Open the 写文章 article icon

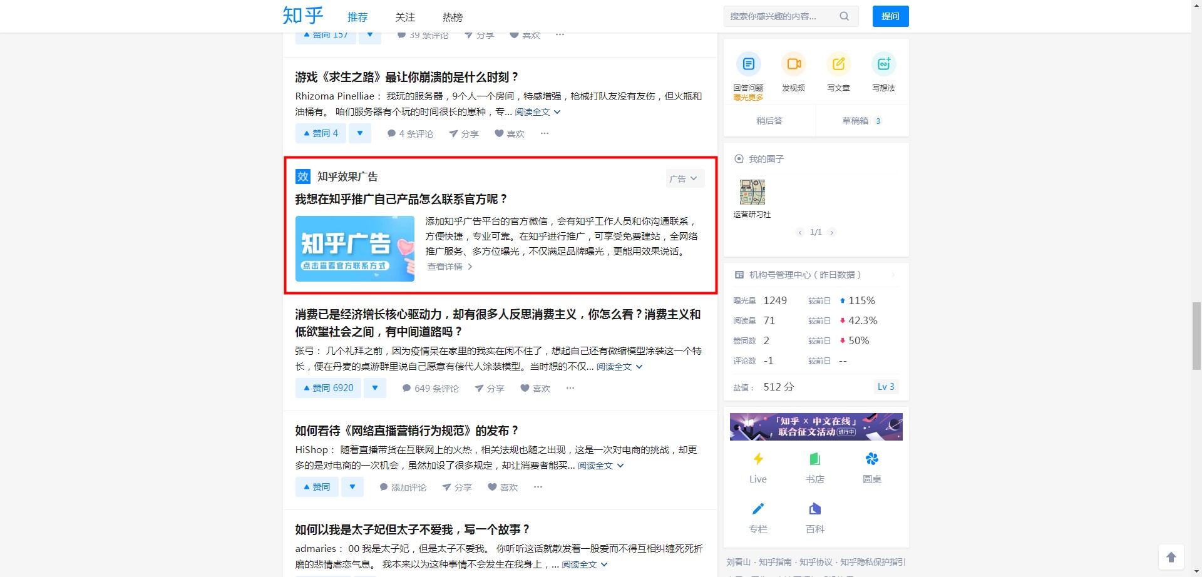[x=839, y=64]
